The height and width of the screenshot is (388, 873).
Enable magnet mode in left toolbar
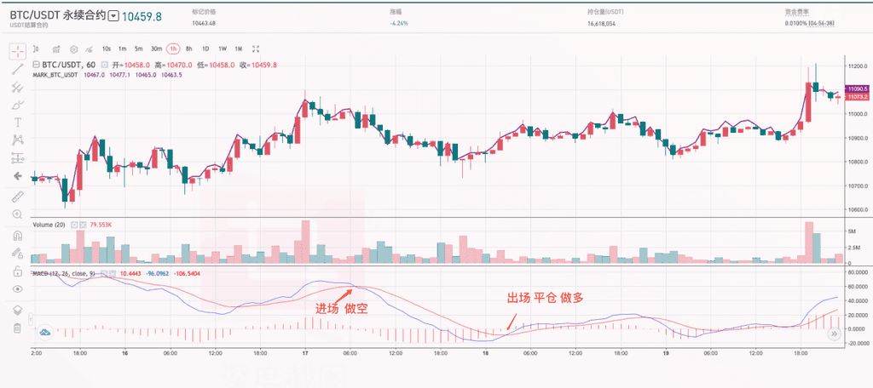pyautogui.click(x=16, y=235)
